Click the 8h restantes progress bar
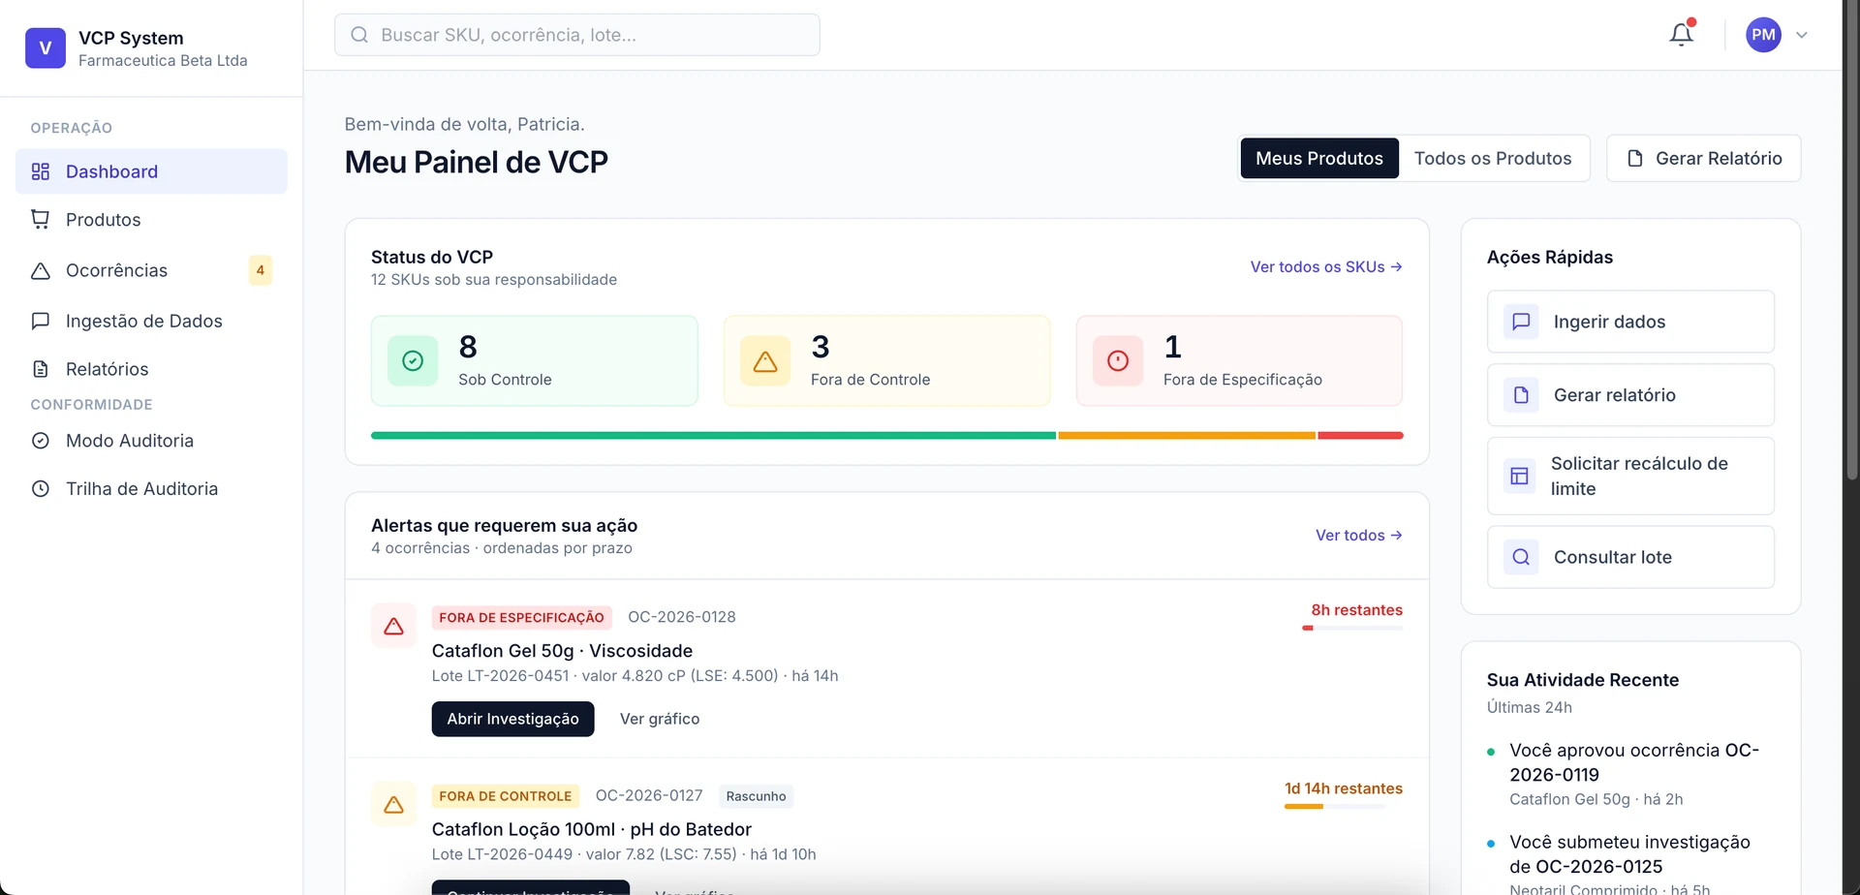This screenshot has width=1860, height=895. point(1352,629)
